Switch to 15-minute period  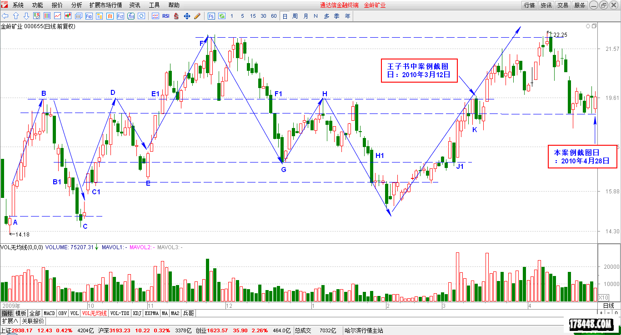(x=253, y=16)
